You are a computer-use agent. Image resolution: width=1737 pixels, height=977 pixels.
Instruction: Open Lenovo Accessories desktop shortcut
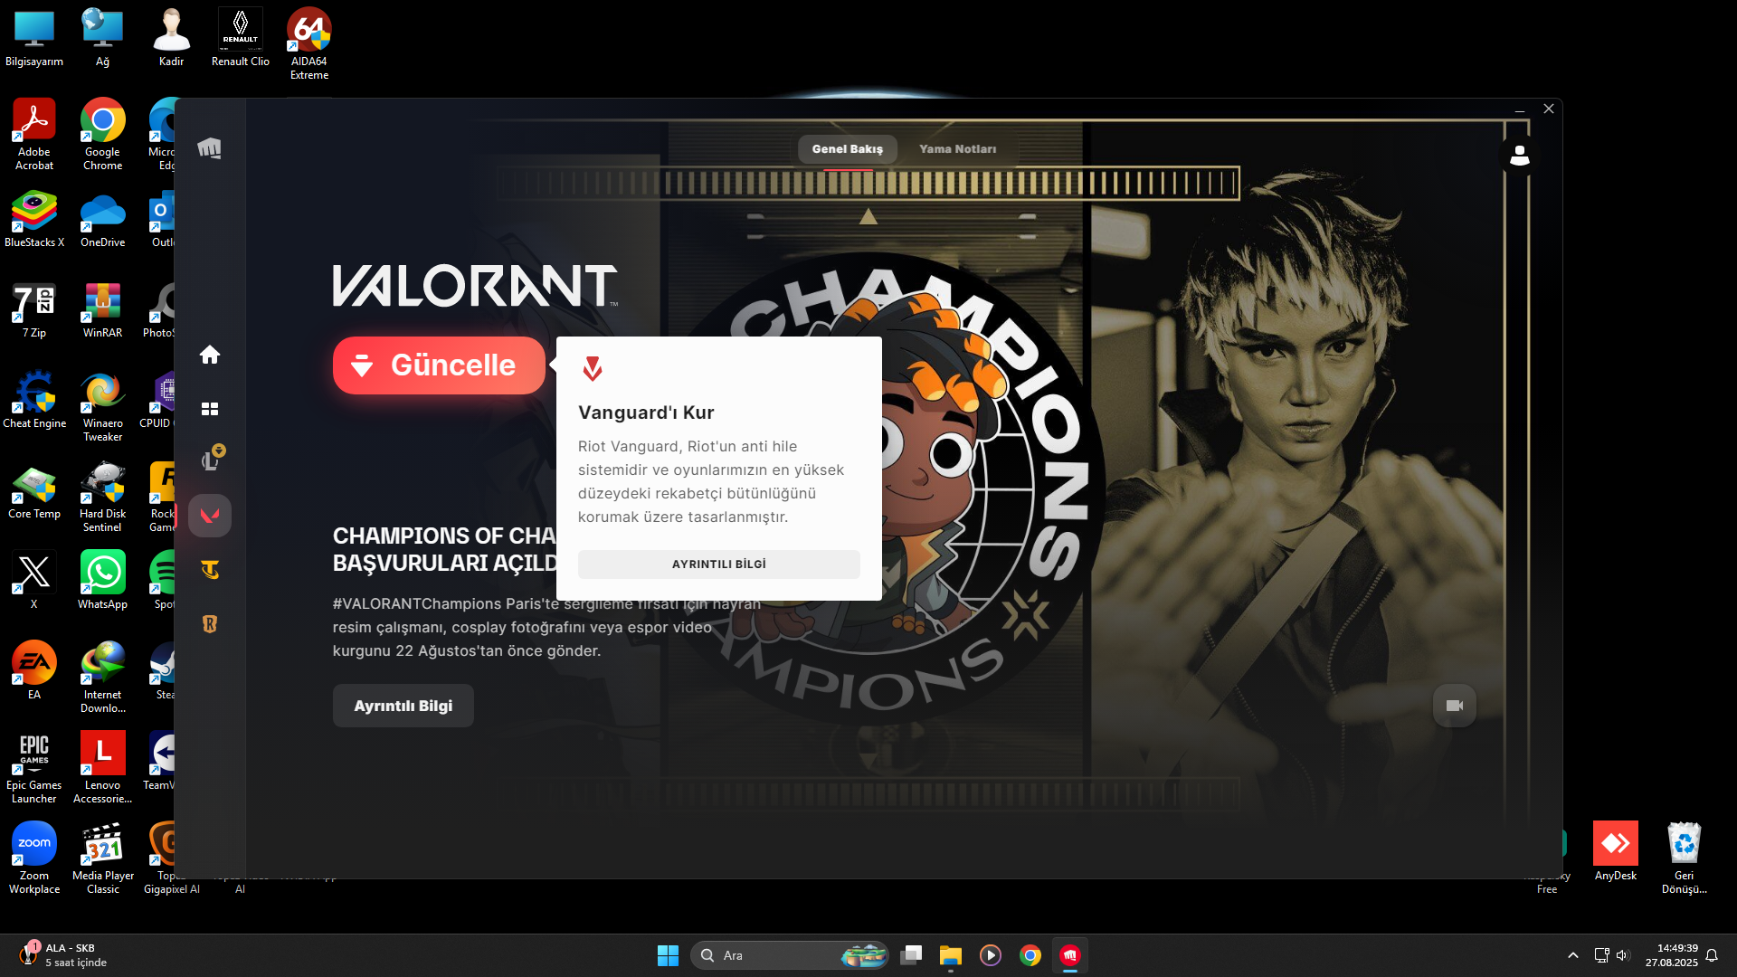point(103,769)
